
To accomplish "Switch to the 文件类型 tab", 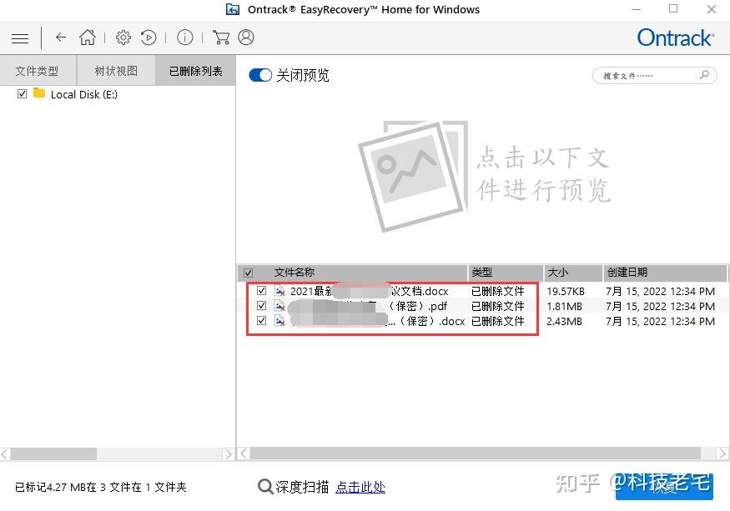I will [38, 70].
